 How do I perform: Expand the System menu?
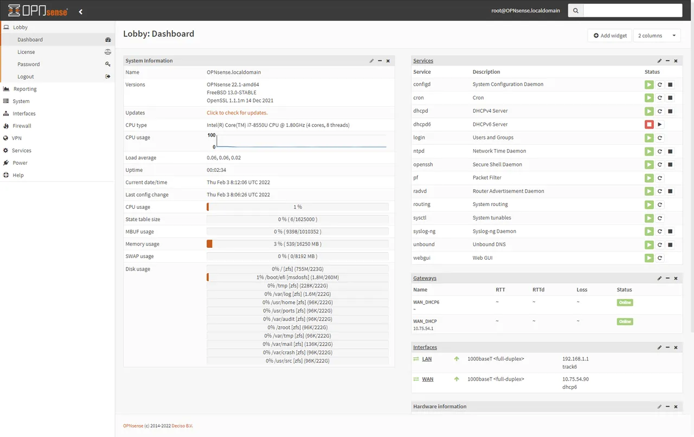point(57,101)
